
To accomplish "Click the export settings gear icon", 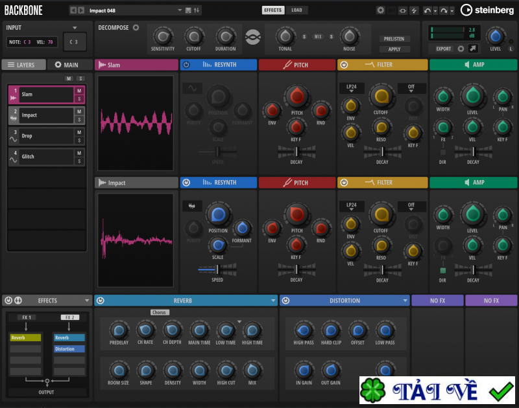I will [x=461, y=49].
